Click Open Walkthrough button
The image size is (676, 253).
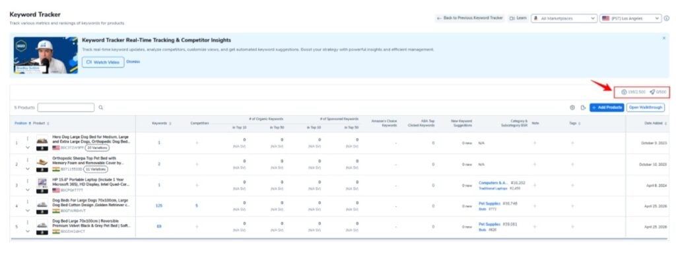point(646,108)
